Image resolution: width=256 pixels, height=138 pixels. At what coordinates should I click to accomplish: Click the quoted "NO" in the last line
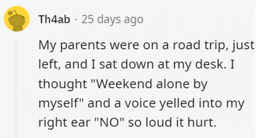(109, 123)
